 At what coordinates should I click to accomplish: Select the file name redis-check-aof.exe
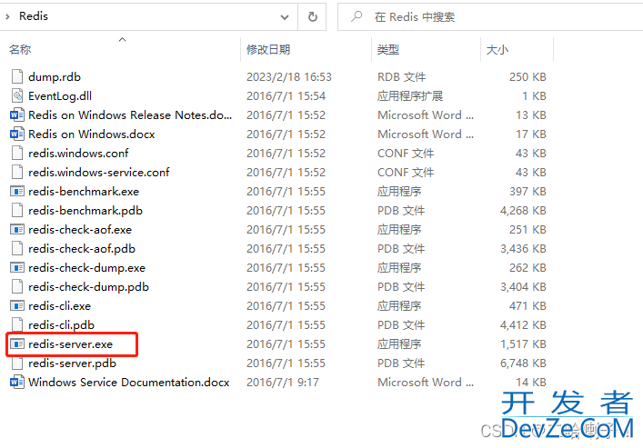pyautogui.click(x=80, y=230)
